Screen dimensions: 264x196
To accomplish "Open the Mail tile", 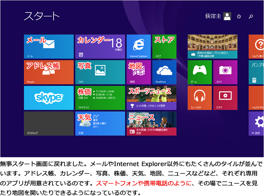I will (x=49, y=47).
